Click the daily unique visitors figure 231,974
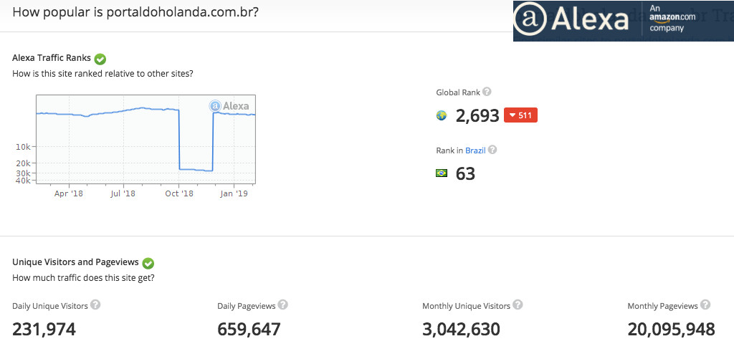 [44, 330]
